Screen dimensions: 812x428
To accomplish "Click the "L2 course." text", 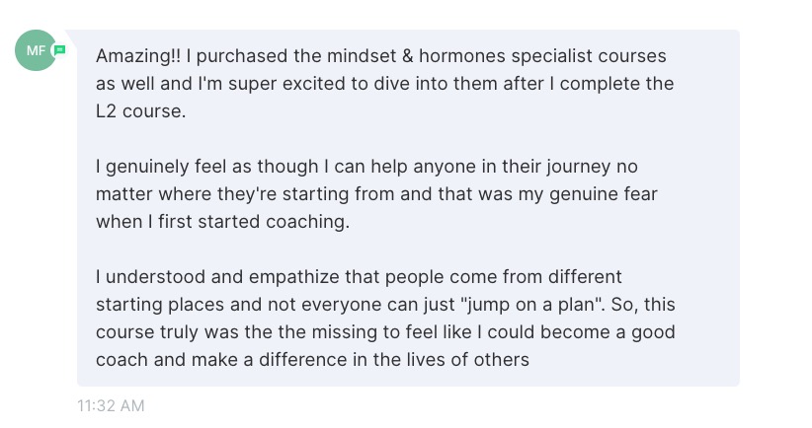I will [140, 112].
